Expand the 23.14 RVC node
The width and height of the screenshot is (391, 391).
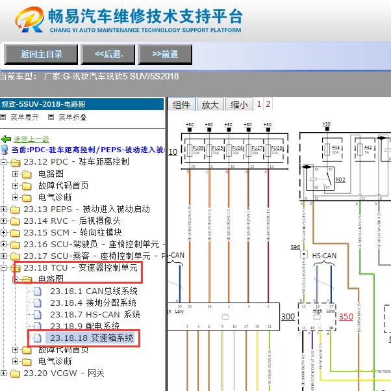point(3,221)
